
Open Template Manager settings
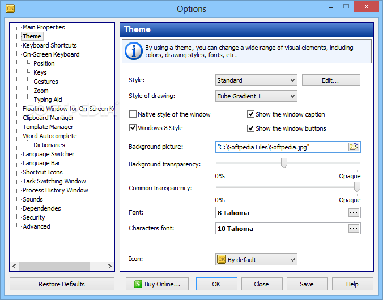click(48, 127)
